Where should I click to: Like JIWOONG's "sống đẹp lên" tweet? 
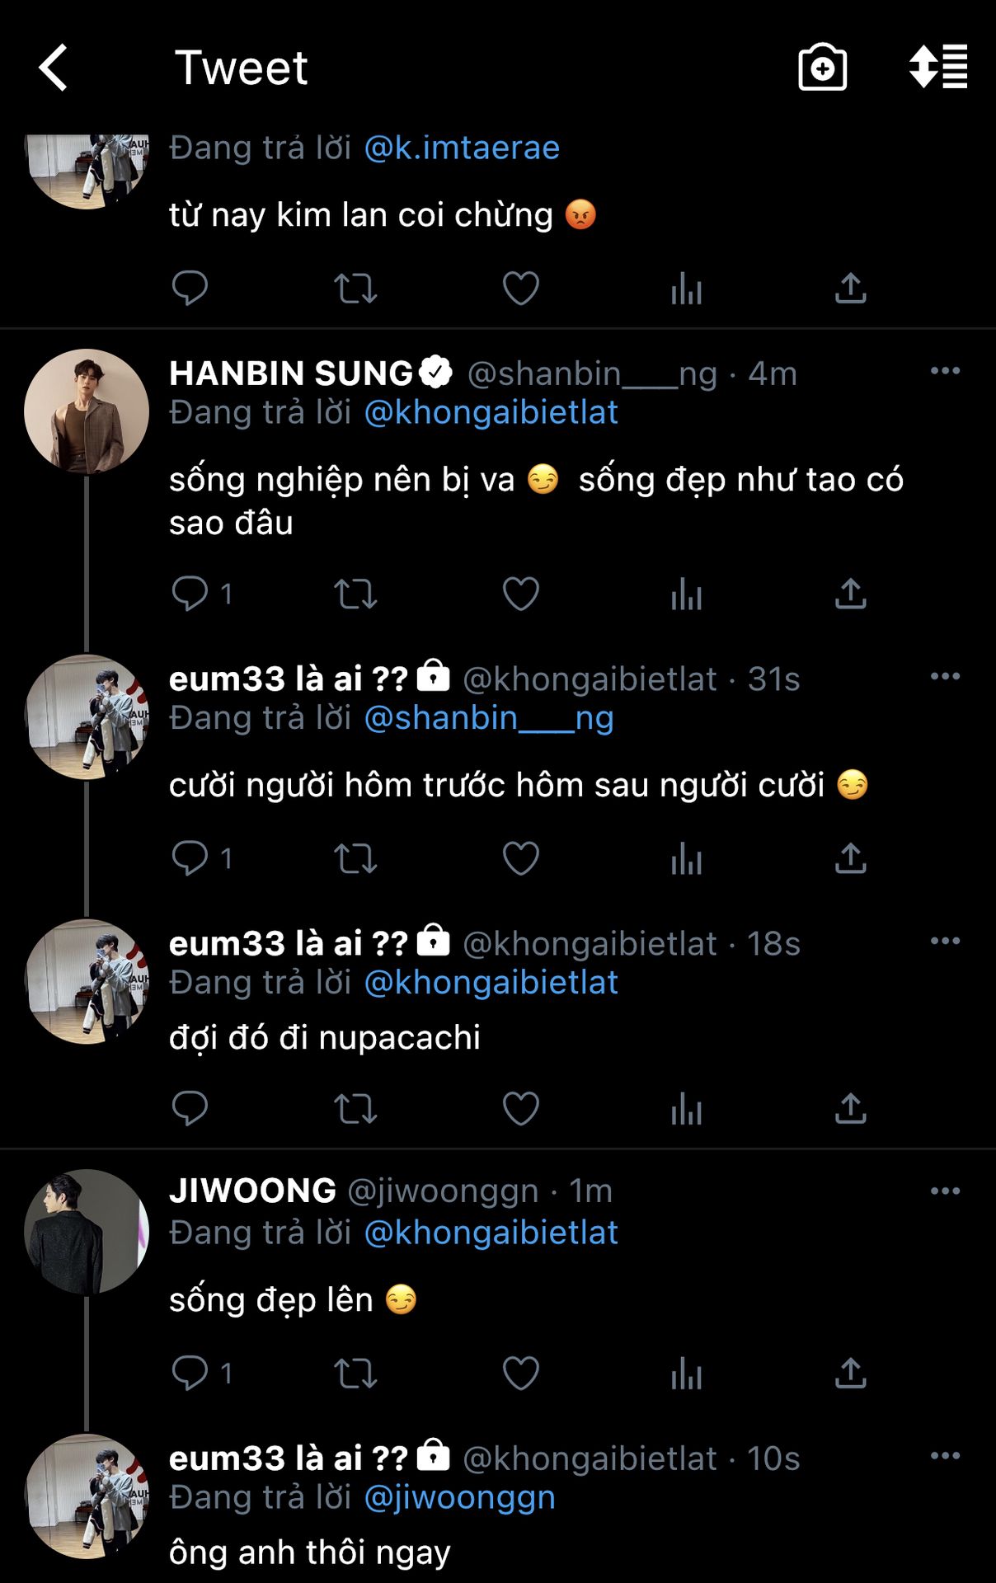click(x=520, y=1373)
